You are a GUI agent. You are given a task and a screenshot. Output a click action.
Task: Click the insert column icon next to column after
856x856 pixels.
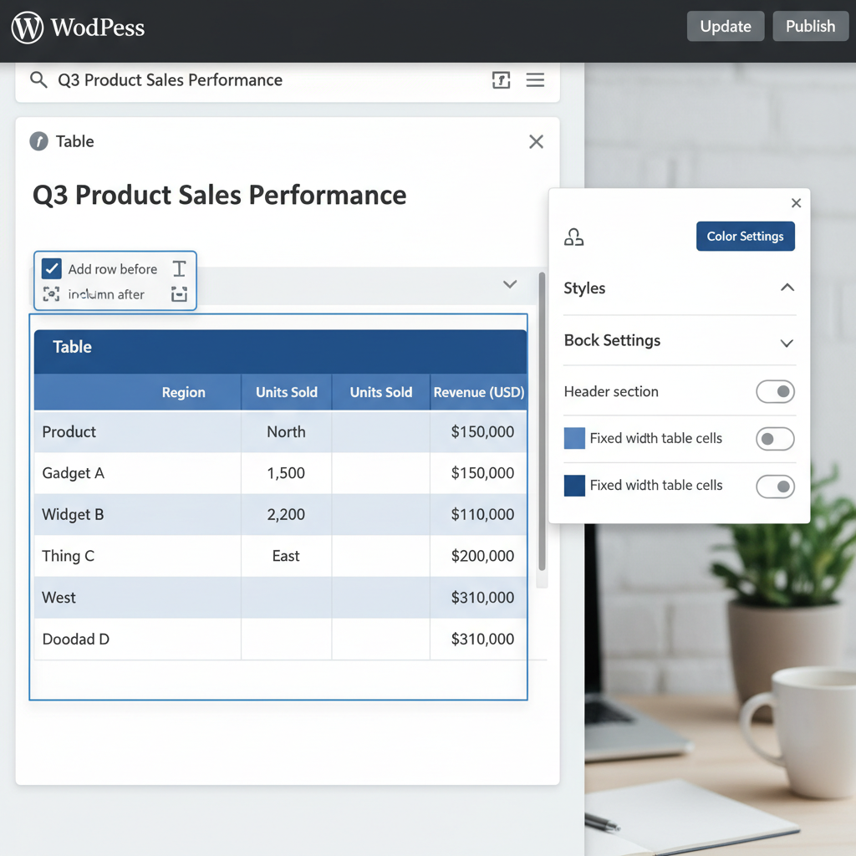point(179,294)
